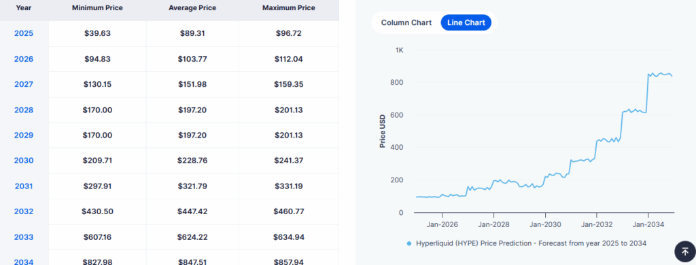Click the blue legend dot for HYPE prediction
Screen dimensions: 696x265
point(408,244)
